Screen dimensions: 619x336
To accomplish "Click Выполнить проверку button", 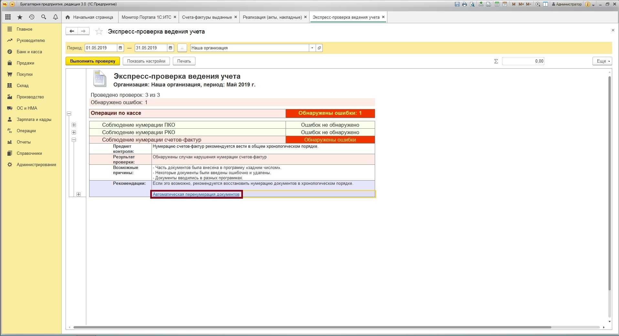I will (x=93, y=61).
